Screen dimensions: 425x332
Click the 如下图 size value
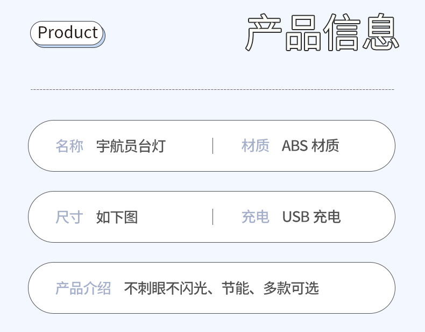click(117, 217)
